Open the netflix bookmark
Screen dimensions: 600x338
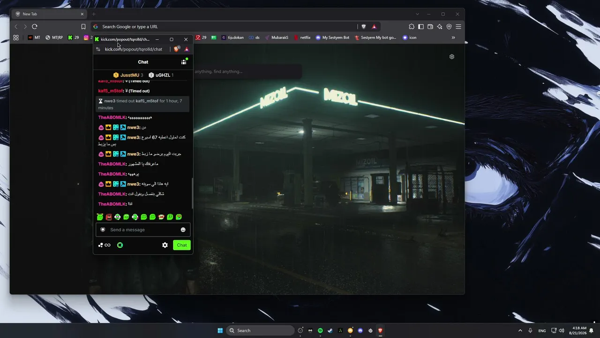click(302, 38)
